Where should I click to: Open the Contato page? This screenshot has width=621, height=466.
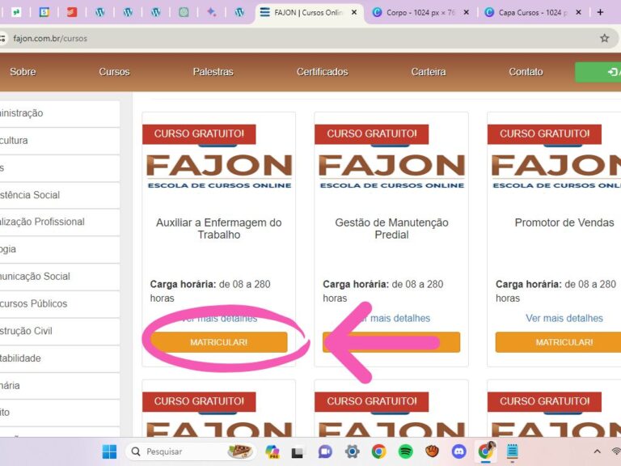tap(526, 72)
